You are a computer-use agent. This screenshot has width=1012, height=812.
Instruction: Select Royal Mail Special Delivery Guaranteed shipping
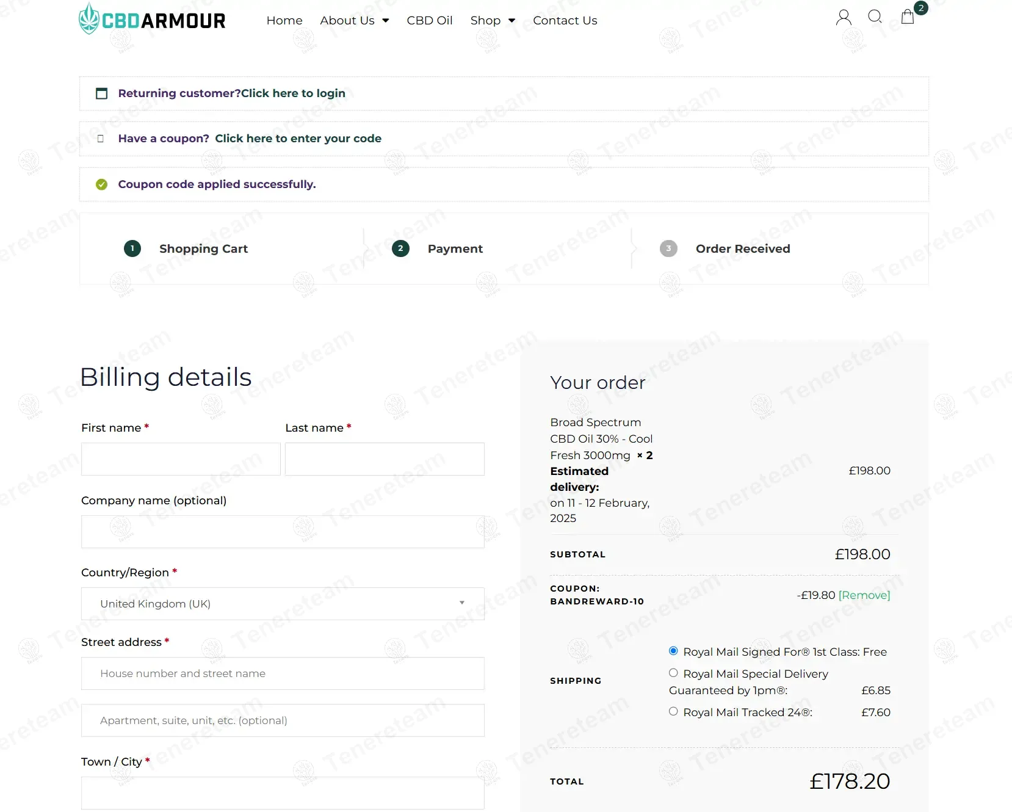(x=673, y=673)
